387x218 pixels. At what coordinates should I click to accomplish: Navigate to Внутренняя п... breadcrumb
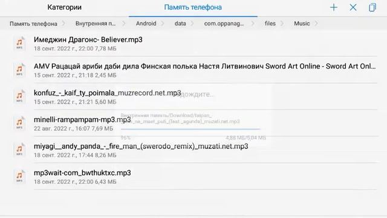(96, 24)
